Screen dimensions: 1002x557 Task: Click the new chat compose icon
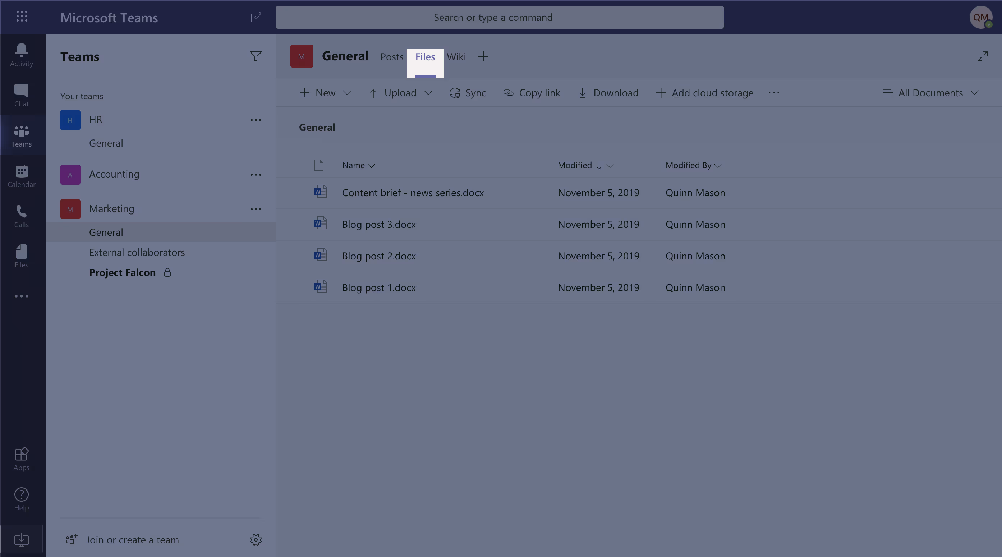point(256,18)
